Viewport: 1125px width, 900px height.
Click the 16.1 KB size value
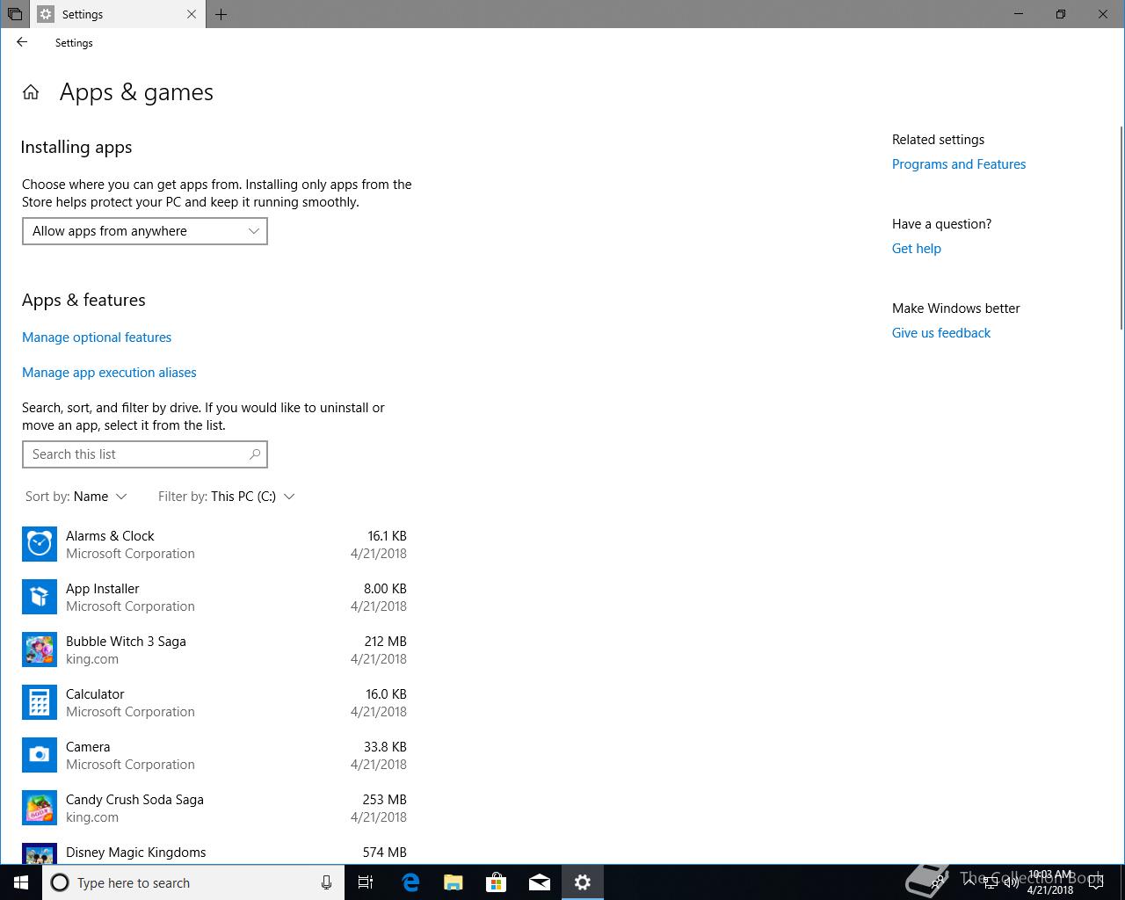tap(387, 536)
